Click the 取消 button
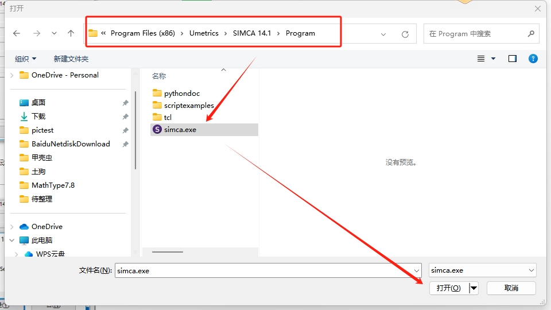This screenshot has width=551, height=310. point(511,288)
